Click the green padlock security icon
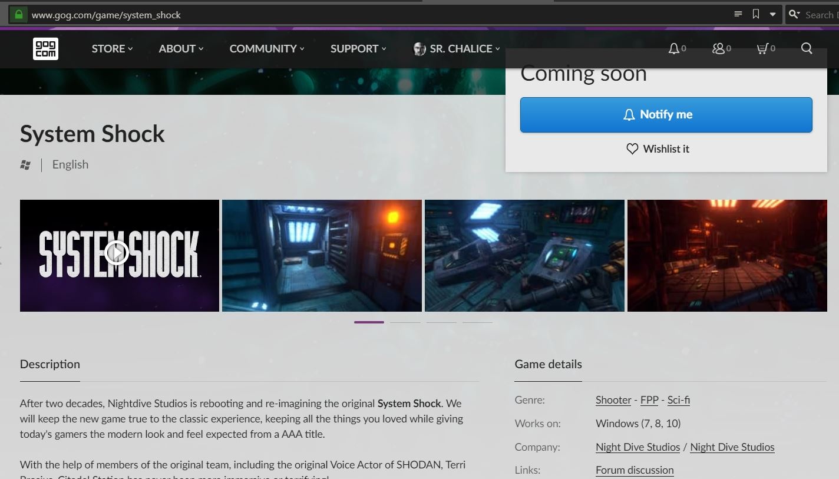The height and width of the screenshot is (479, 839). click(x=19, y=15)
